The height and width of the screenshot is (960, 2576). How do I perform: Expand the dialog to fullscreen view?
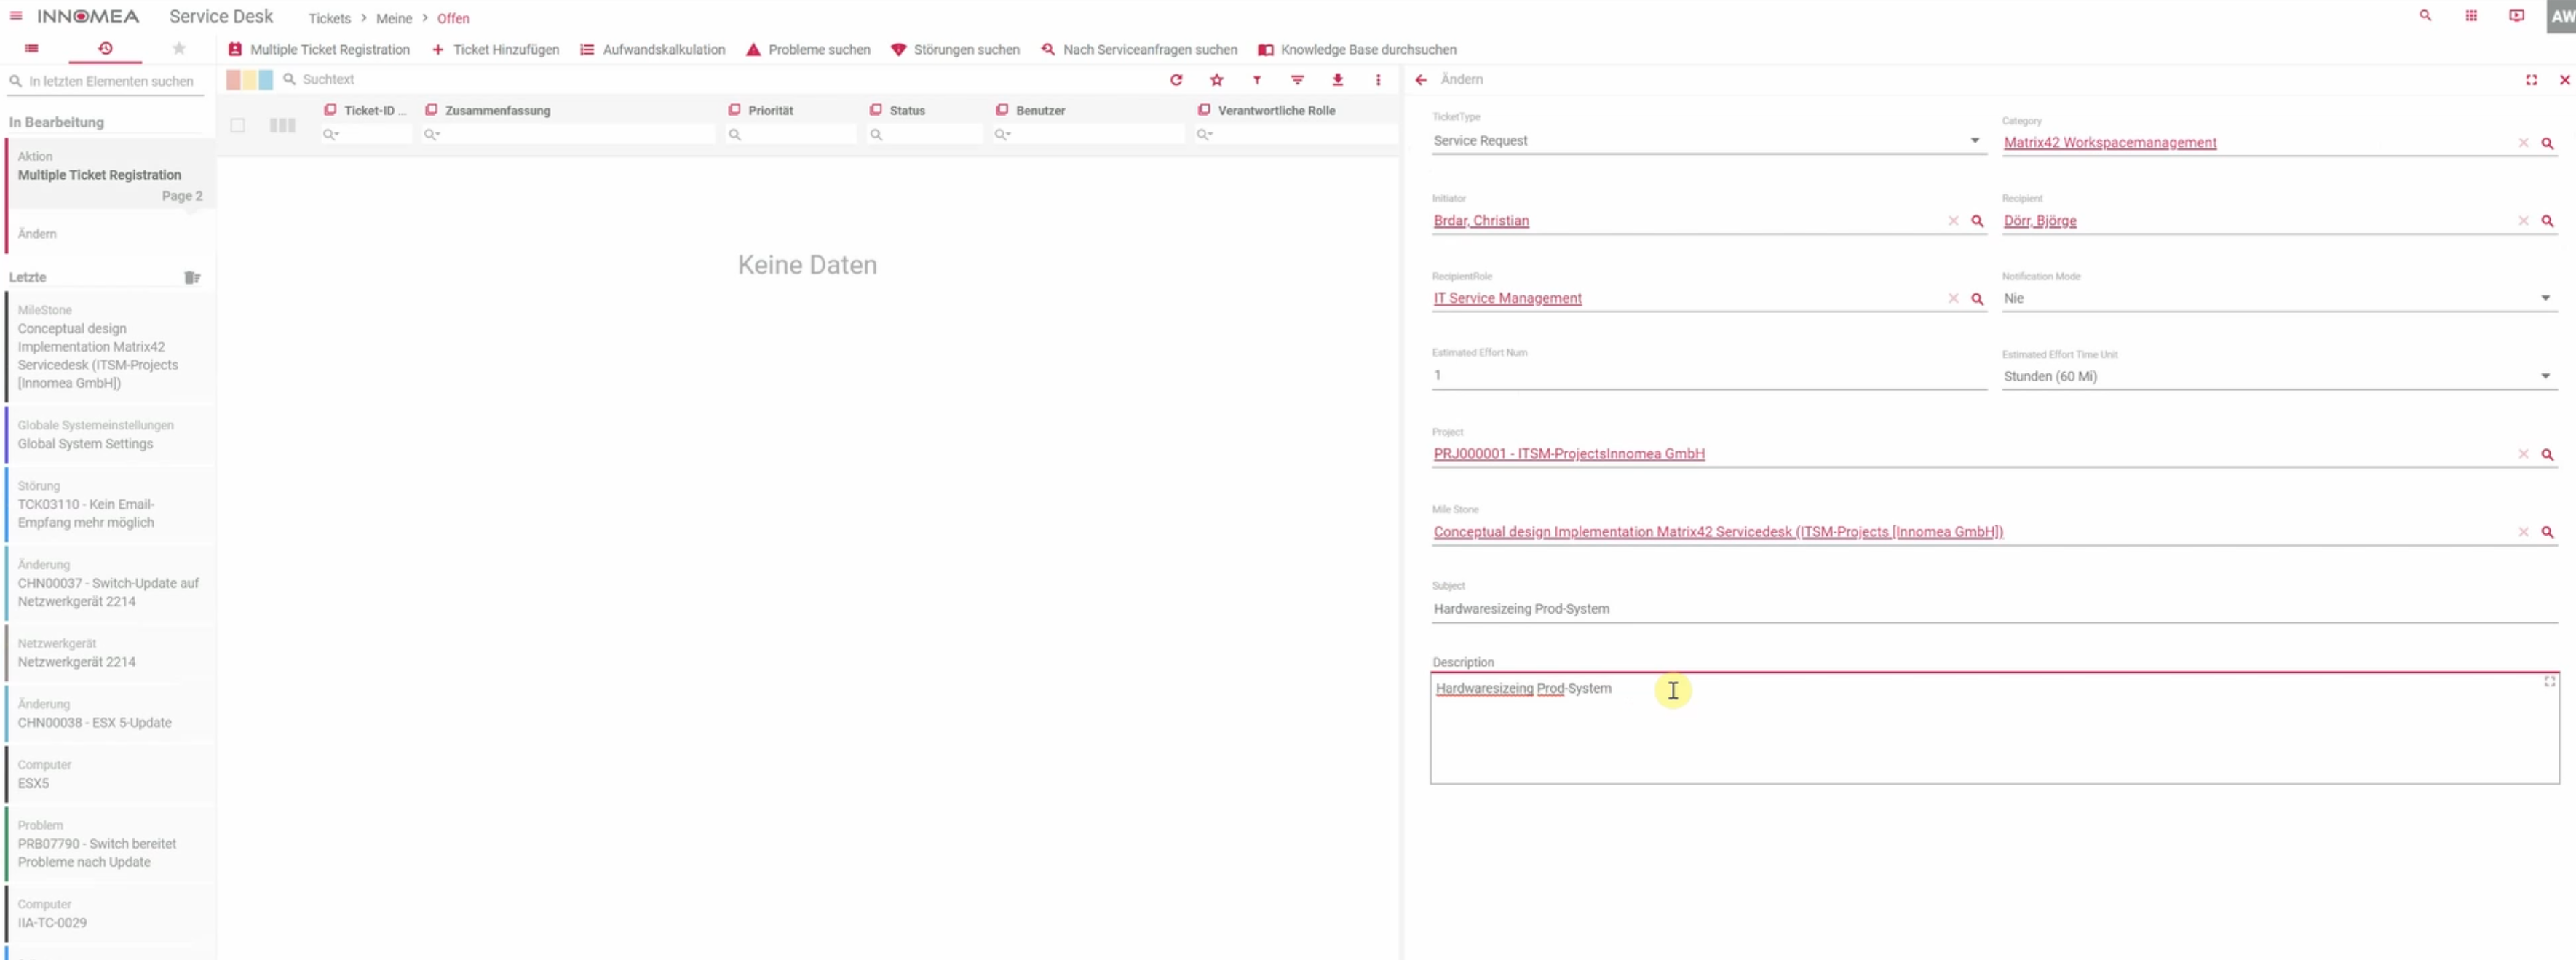pyautogui.click(x=2531, y=79)
